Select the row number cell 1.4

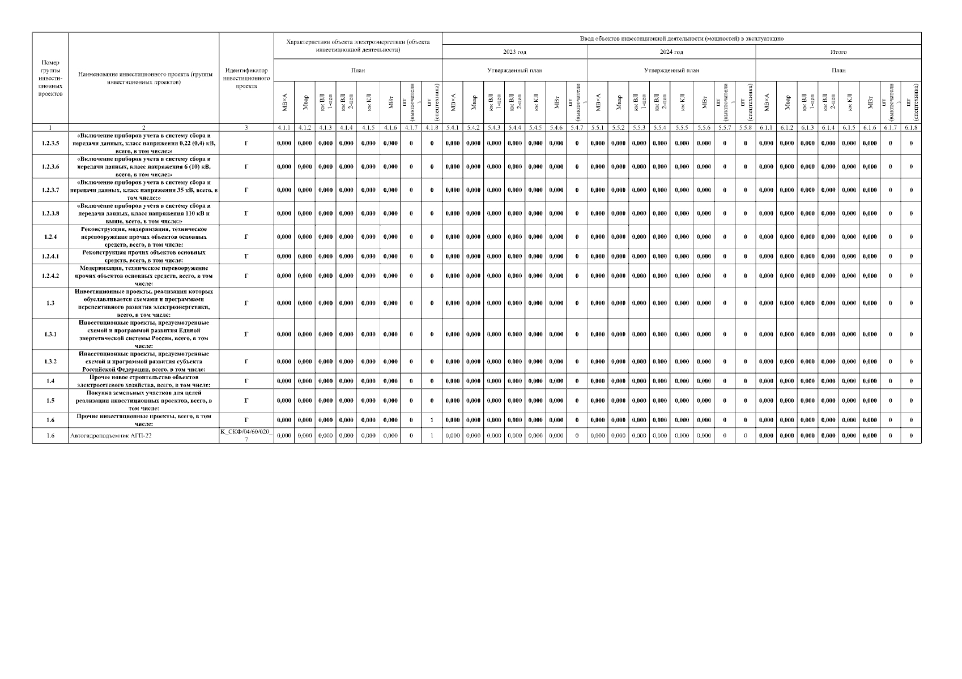tap(50, 381)
